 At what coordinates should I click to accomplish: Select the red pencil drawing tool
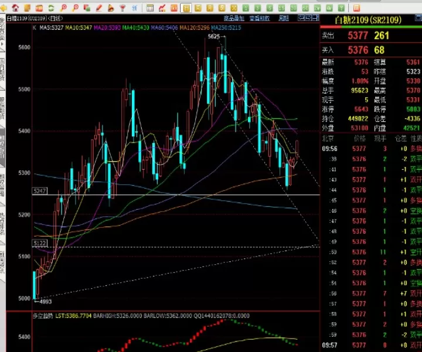click(99, 8)
